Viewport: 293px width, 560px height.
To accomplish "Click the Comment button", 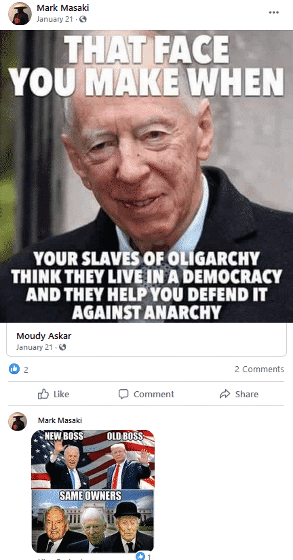I will [146, 395].
